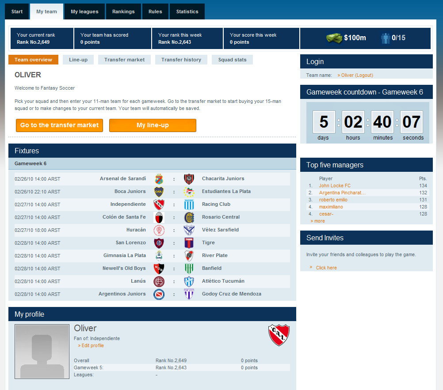The image size is (443, 390).
Task: Click the My line-up button
Action: tap(153, 125)
